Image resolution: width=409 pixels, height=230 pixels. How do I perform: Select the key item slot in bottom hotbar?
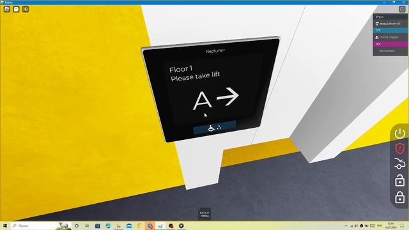204,214
